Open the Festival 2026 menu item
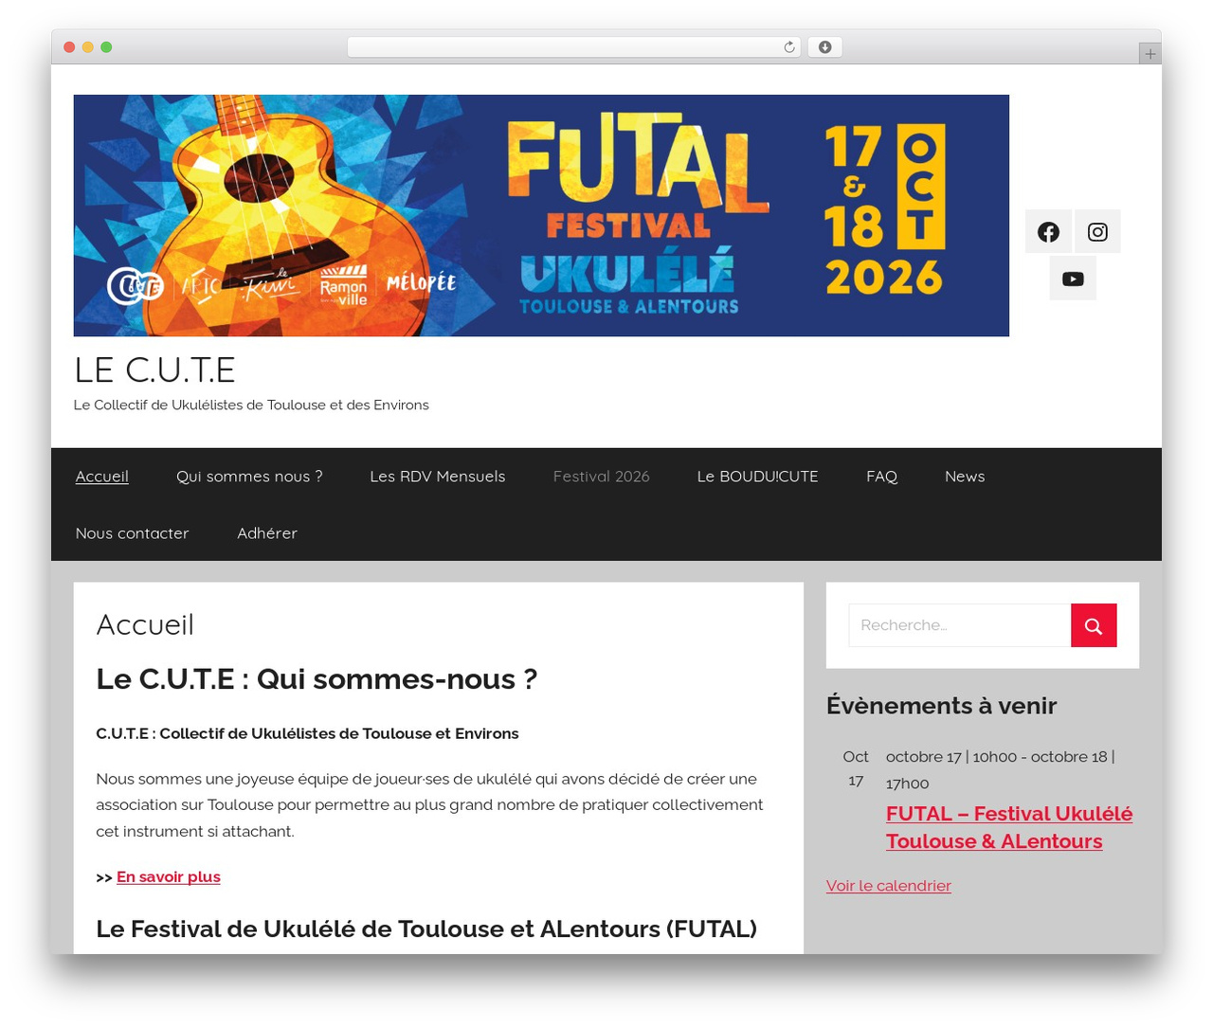 pos(602,477)
